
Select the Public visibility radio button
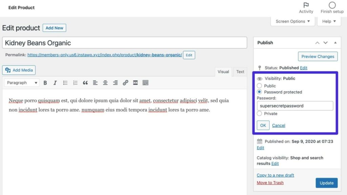pos(260,86)
